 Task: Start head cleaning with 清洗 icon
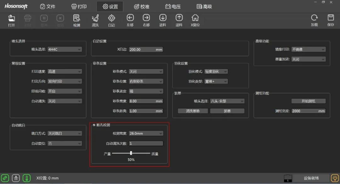point(95,20)
